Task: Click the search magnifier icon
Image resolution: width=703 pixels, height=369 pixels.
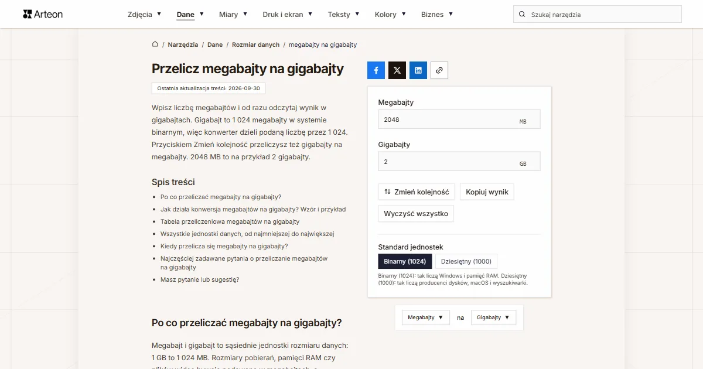Action: [x=522, y=15]
